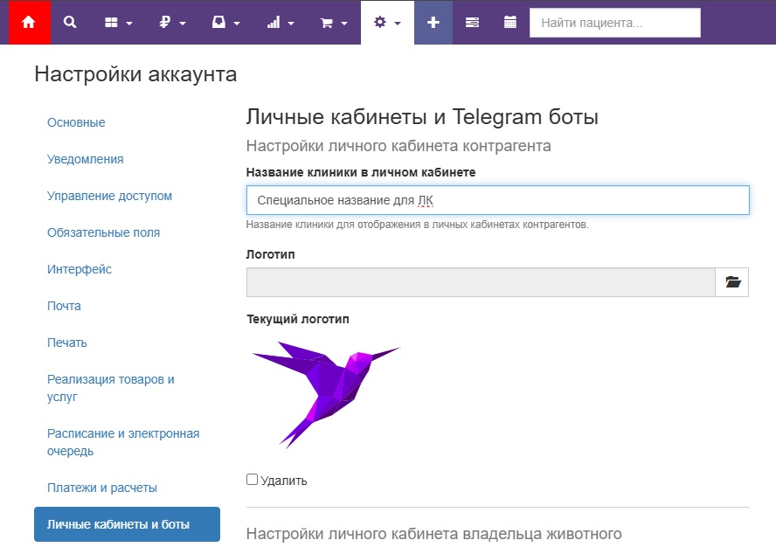Open the settings gear dropdown menu
776x547 pixels.
click(387, 23)
